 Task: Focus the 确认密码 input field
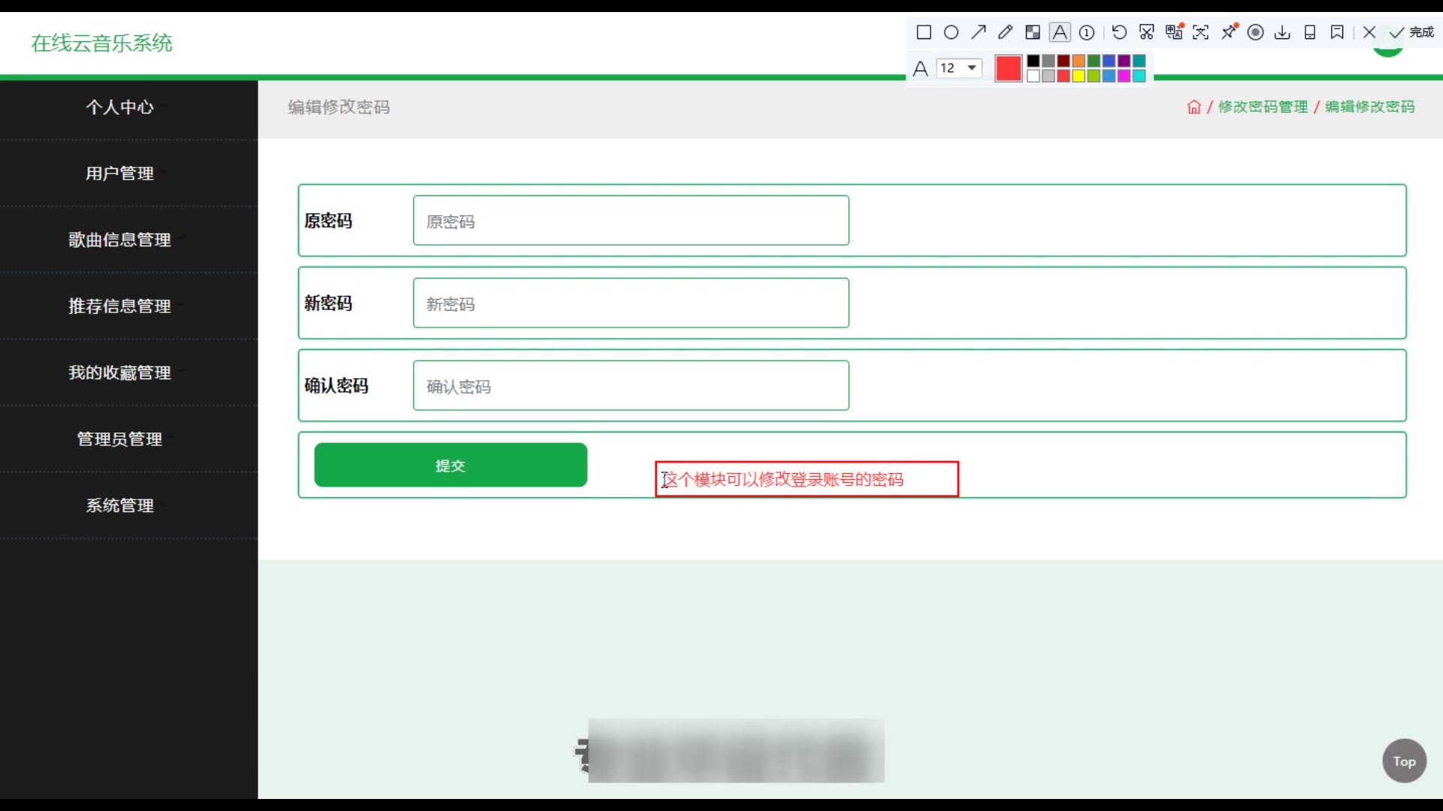[631, 386]
